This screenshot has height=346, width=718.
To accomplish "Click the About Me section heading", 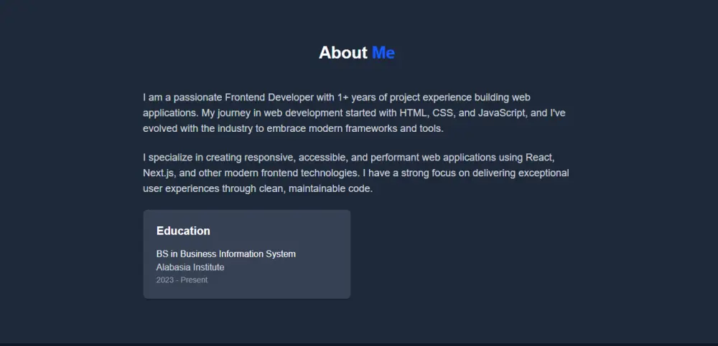I will point(357,52).
